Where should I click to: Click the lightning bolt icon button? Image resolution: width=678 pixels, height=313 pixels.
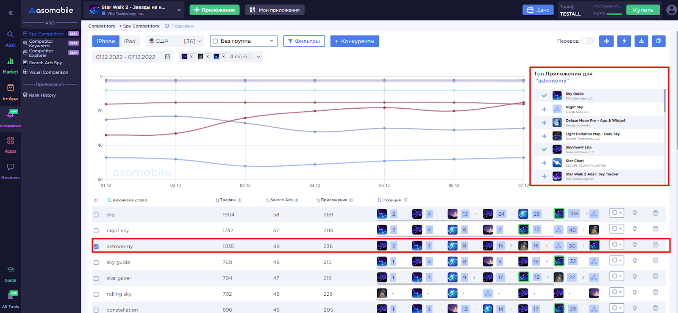click(624, 41)
